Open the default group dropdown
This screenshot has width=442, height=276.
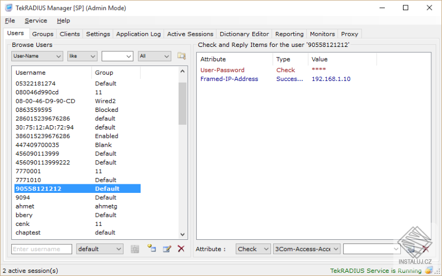(100, 249)
